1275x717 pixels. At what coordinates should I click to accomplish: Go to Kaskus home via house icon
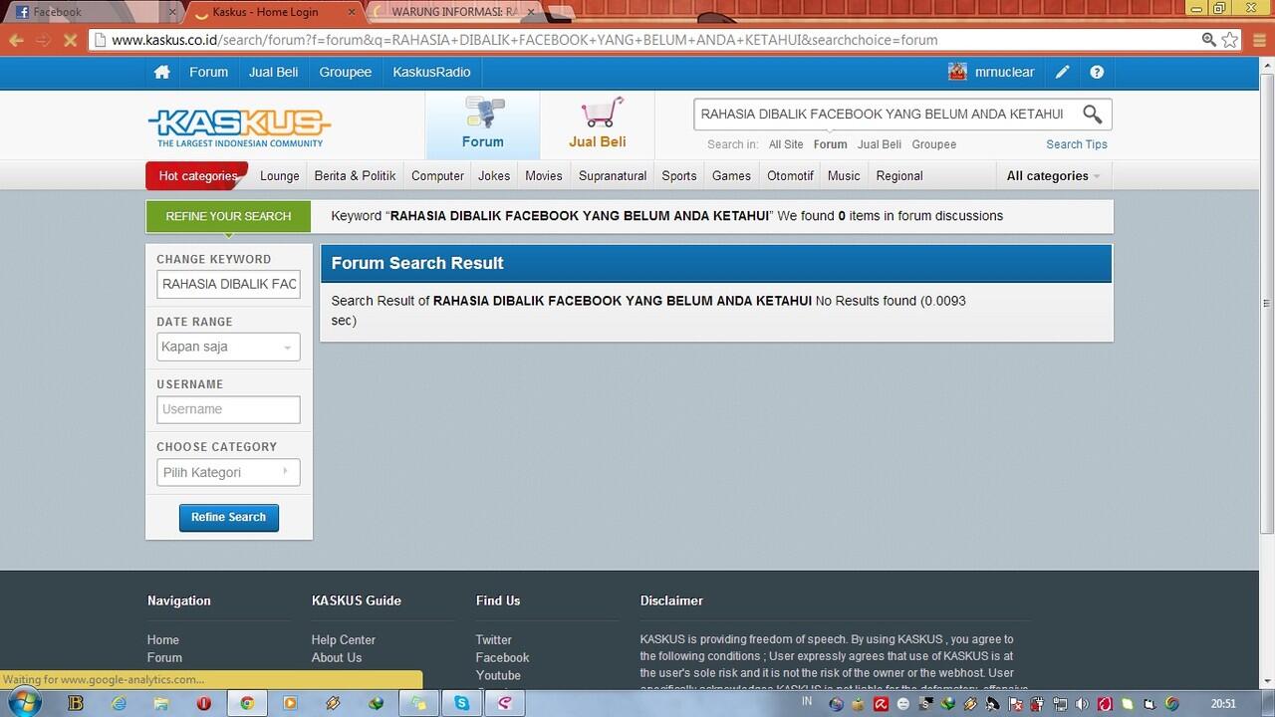(161, 72)
